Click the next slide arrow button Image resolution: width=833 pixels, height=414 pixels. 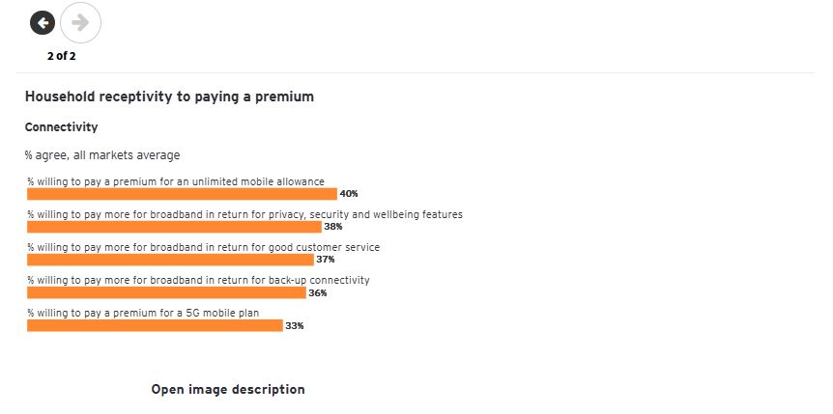pyautogui.click(x=80, y=22)
